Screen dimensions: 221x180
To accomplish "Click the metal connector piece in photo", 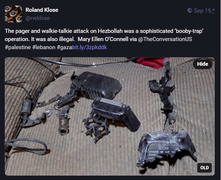I will click(x=63, y=126).
